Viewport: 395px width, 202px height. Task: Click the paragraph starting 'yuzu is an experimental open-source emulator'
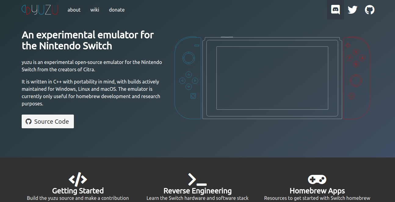click(x=92, y=66)
